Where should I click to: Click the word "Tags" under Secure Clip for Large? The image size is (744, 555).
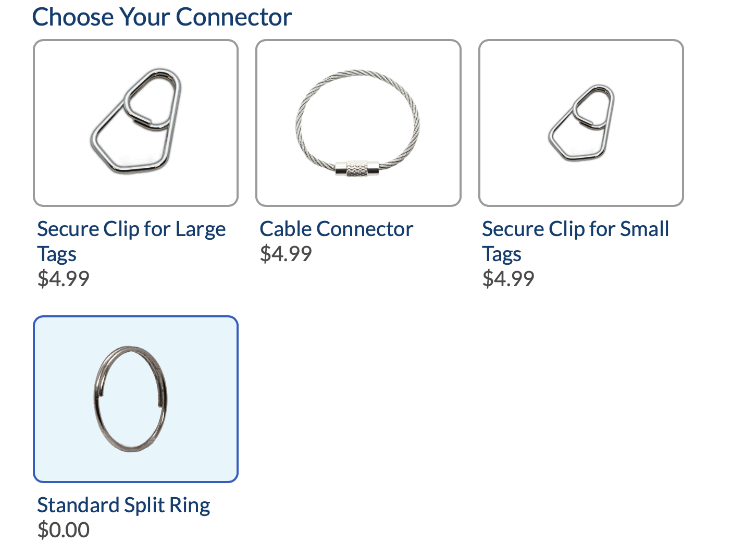tap(57, 254)
